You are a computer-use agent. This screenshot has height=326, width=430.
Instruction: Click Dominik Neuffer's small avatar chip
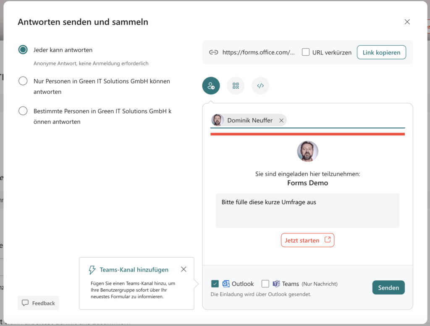coord(217,120)
